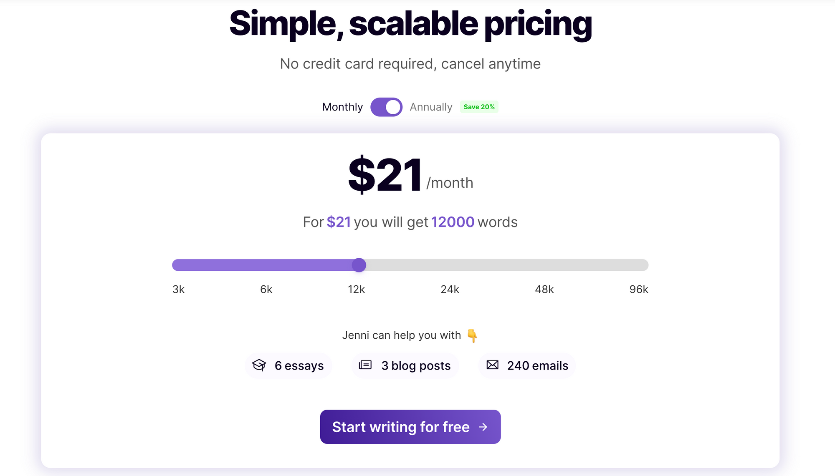Click the '240 emails' capability pill
Screen dimensions: 835x476
[527, 365]
